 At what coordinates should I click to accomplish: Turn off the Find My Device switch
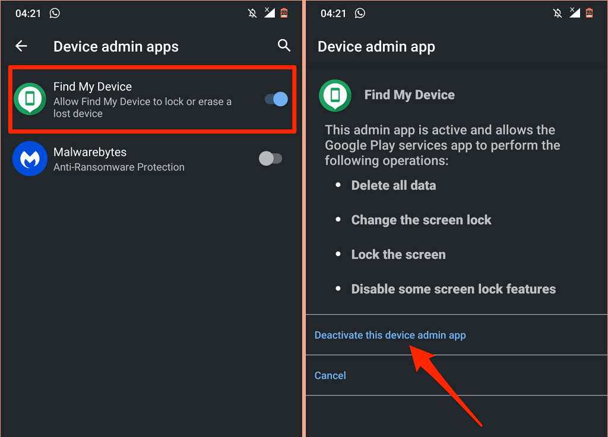[x=277, y=100]
